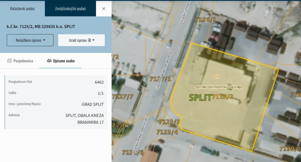This screenshot has height=162, width=301.
Task: Open the Zemljišnoknjižni podaci tab
Action: click(x=70, y=8)
